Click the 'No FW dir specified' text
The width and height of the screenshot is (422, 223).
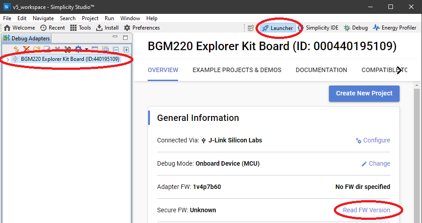pos(363,187)
